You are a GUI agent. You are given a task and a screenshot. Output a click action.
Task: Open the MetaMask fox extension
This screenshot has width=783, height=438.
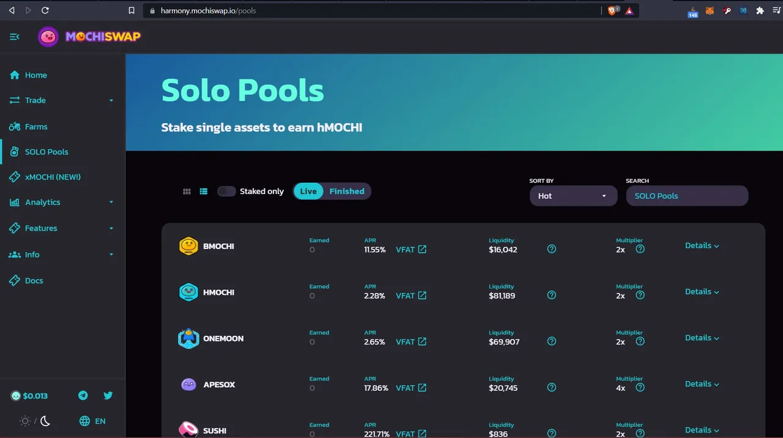(x=710, y=10)
